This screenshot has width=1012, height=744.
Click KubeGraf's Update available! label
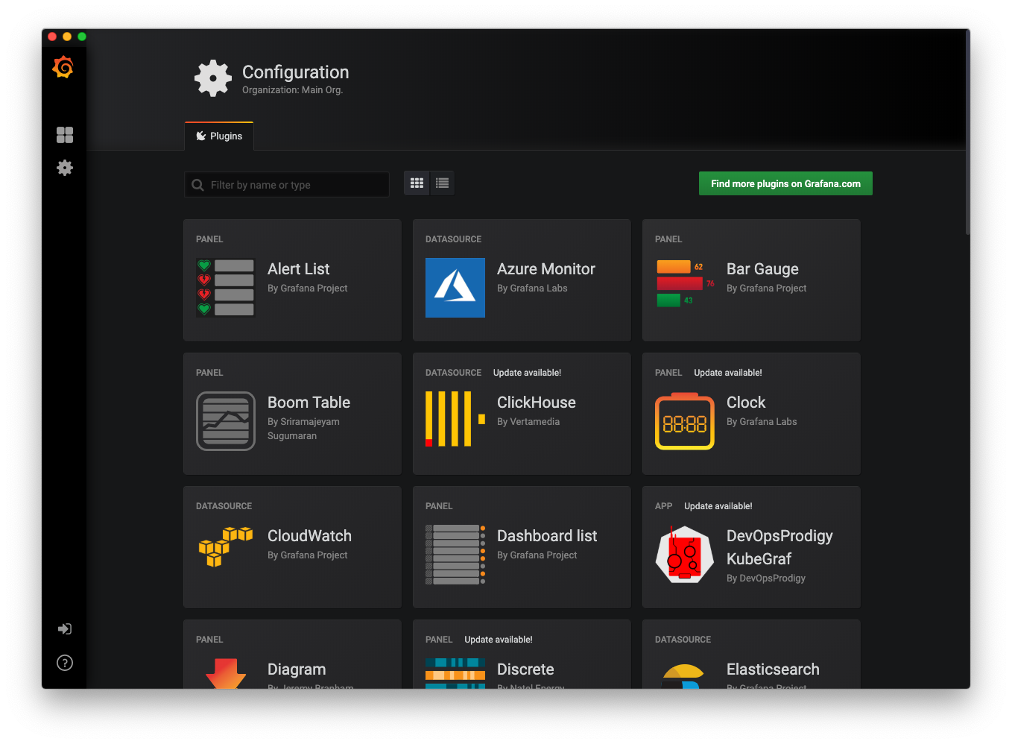click(x=718, y=506)
